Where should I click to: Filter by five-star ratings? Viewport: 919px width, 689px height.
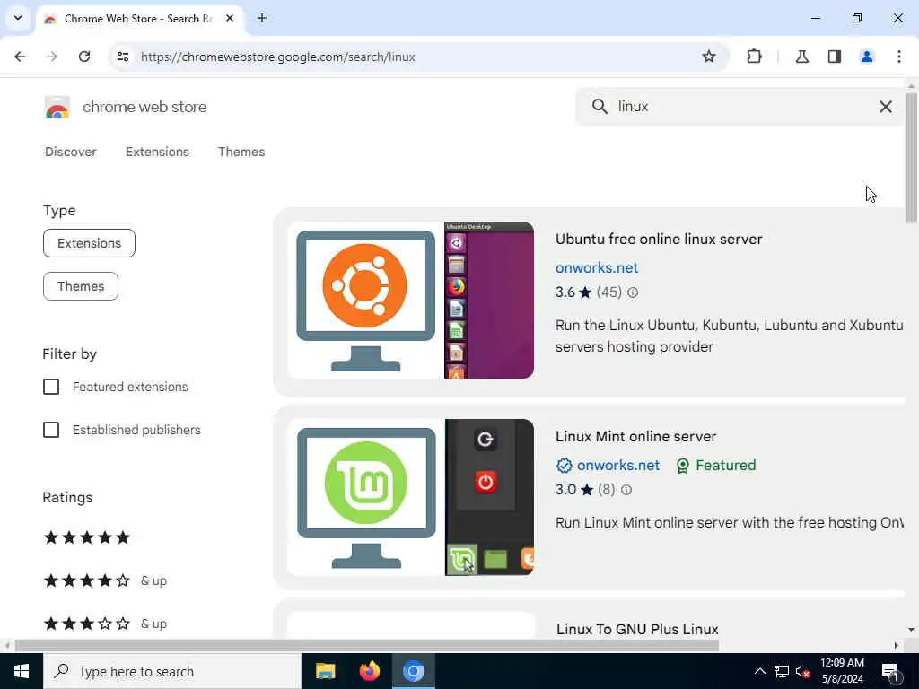coord(87,537)
